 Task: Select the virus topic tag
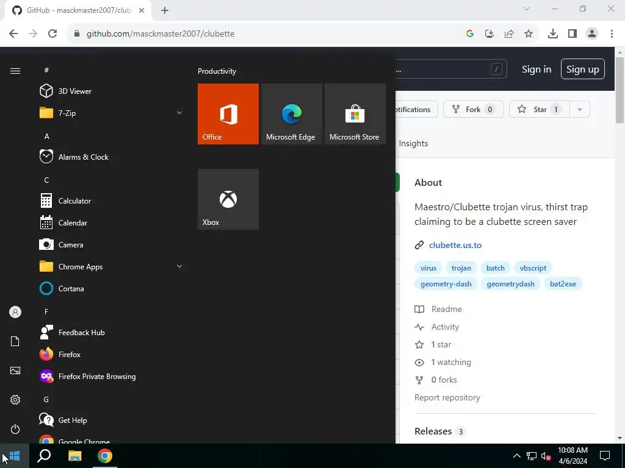tap(428, 268)
